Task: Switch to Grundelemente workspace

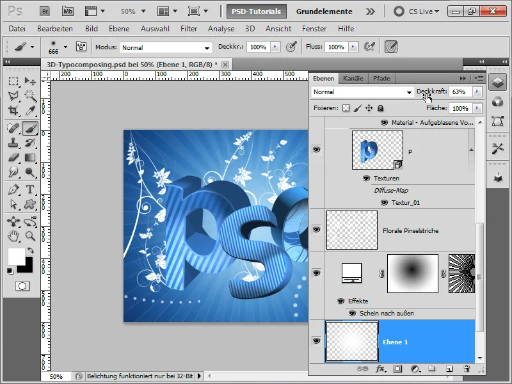Action: click(x=324, y=12)
